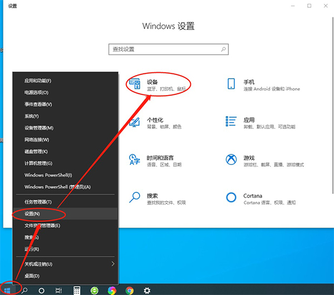Screen dimensions: 334x295
Task: Click 'Cortana 语言、权限、通知' description text
Action: 269,203
